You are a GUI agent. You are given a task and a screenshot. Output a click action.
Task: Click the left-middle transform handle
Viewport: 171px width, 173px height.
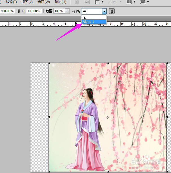point(49,117)
